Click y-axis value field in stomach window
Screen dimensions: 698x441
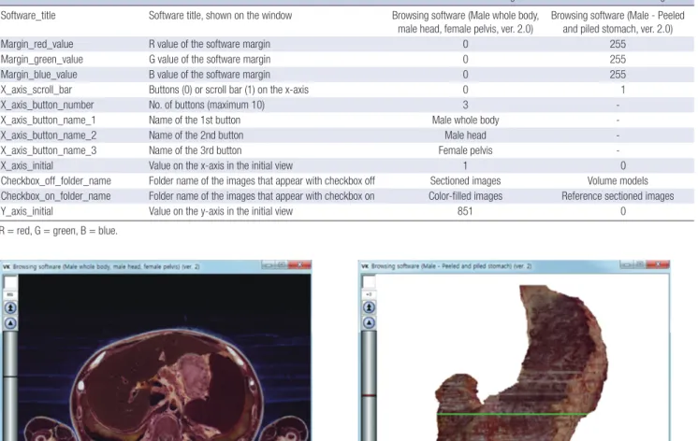[x=369, y=294]
